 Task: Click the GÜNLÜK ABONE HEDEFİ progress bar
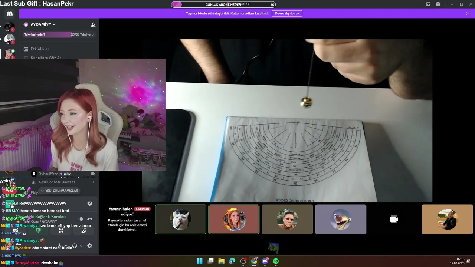point(223,4)
